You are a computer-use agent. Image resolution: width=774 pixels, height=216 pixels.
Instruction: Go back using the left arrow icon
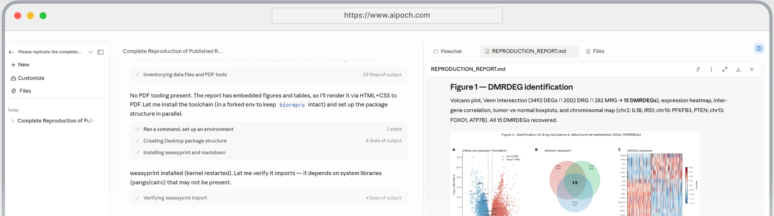(11, 52)
